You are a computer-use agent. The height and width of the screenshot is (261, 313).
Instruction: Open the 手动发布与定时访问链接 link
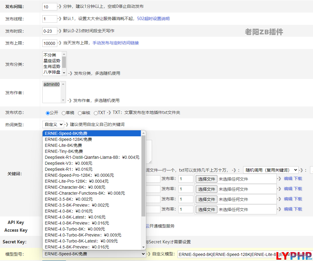coord(116,43)
